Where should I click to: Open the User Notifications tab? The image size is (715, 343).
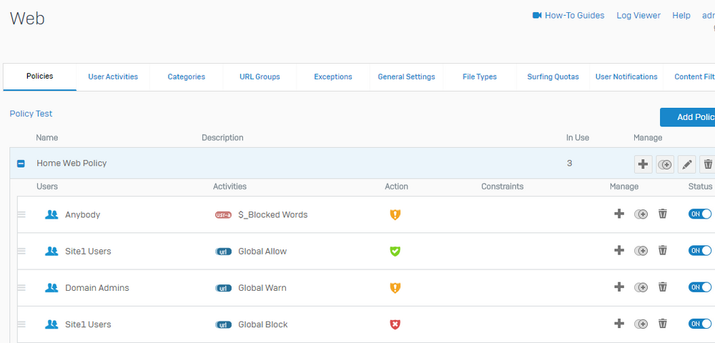pos(626,76)
